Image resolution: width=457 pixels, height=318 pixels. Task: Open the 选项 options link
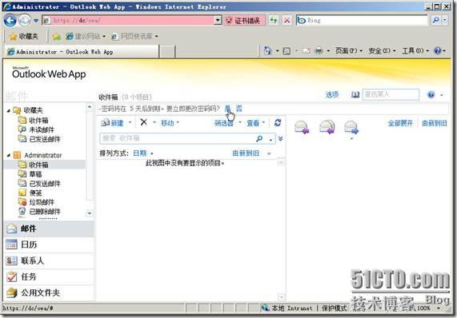tap(332, 94)
